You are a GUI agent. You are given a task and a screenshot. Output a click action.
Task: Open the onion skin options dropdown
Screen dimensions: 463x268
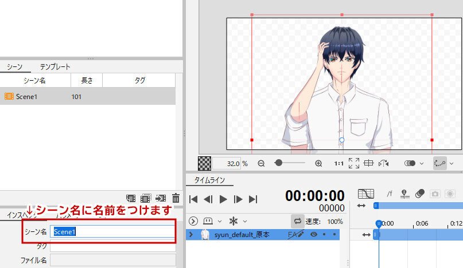422,163
